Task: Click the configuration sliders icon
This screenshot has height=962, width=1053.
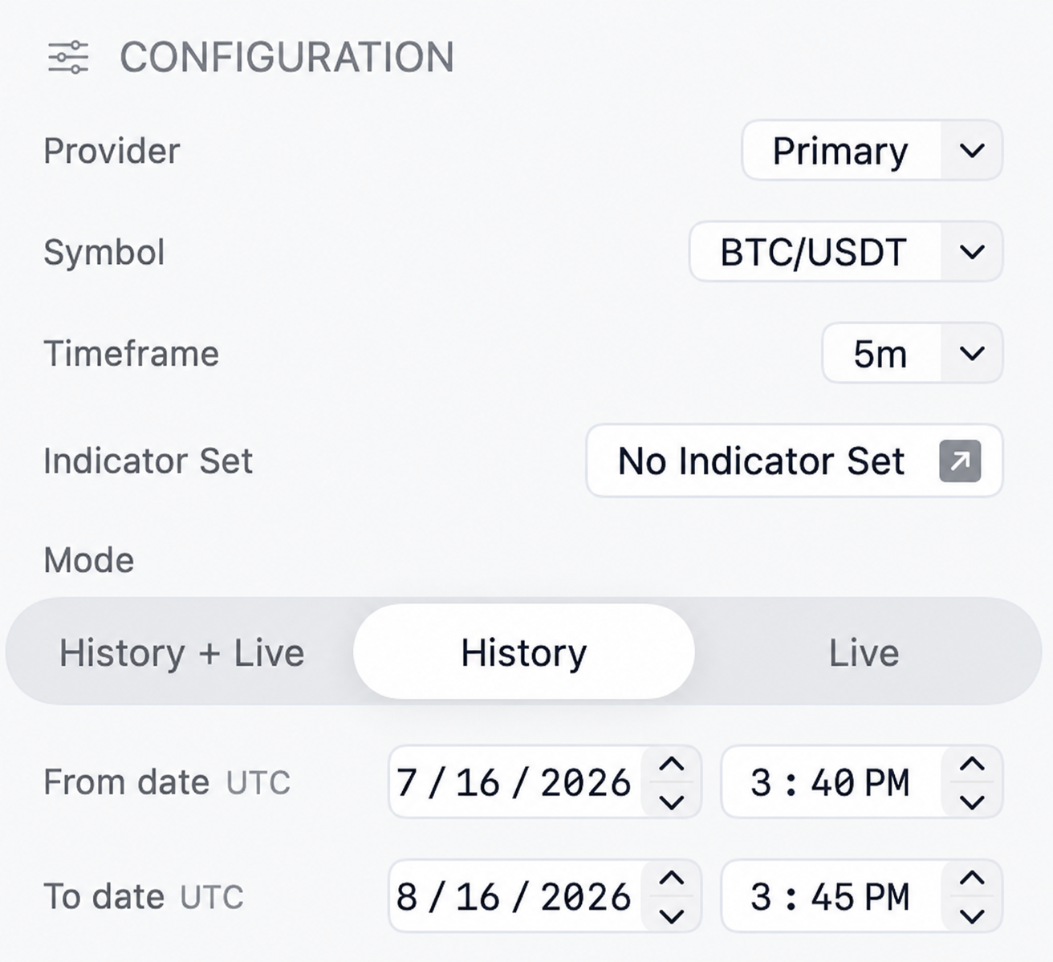Action: point(68,58)
